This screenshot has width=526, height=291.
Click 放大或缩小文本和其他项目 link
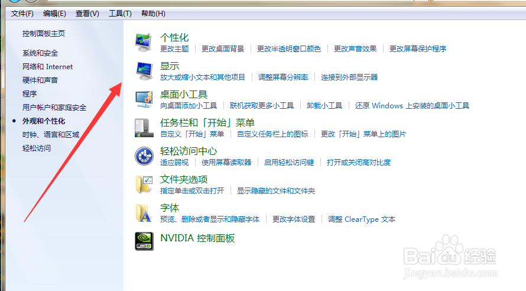click(203, 77)
